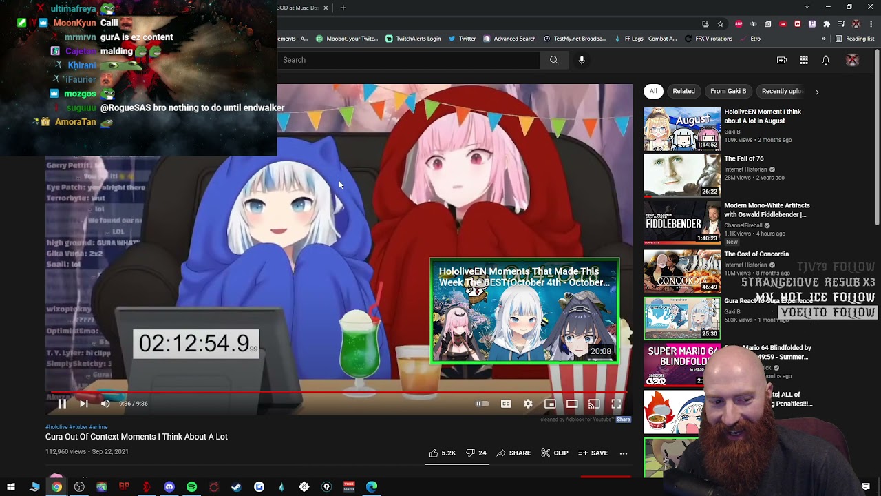This screenshot has width=881, height=496.
Task: Open YouTube notifications bell
Action: pyautogui.click(x=826, y=61)
